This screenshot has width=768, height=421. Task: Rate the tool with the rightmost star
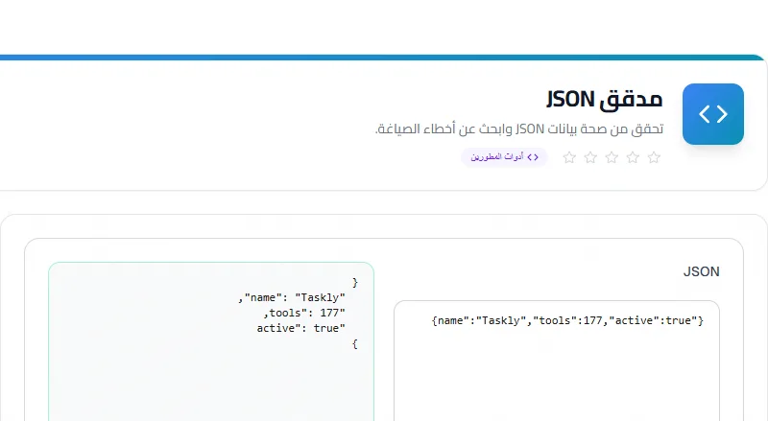click(x=654, y=157)
